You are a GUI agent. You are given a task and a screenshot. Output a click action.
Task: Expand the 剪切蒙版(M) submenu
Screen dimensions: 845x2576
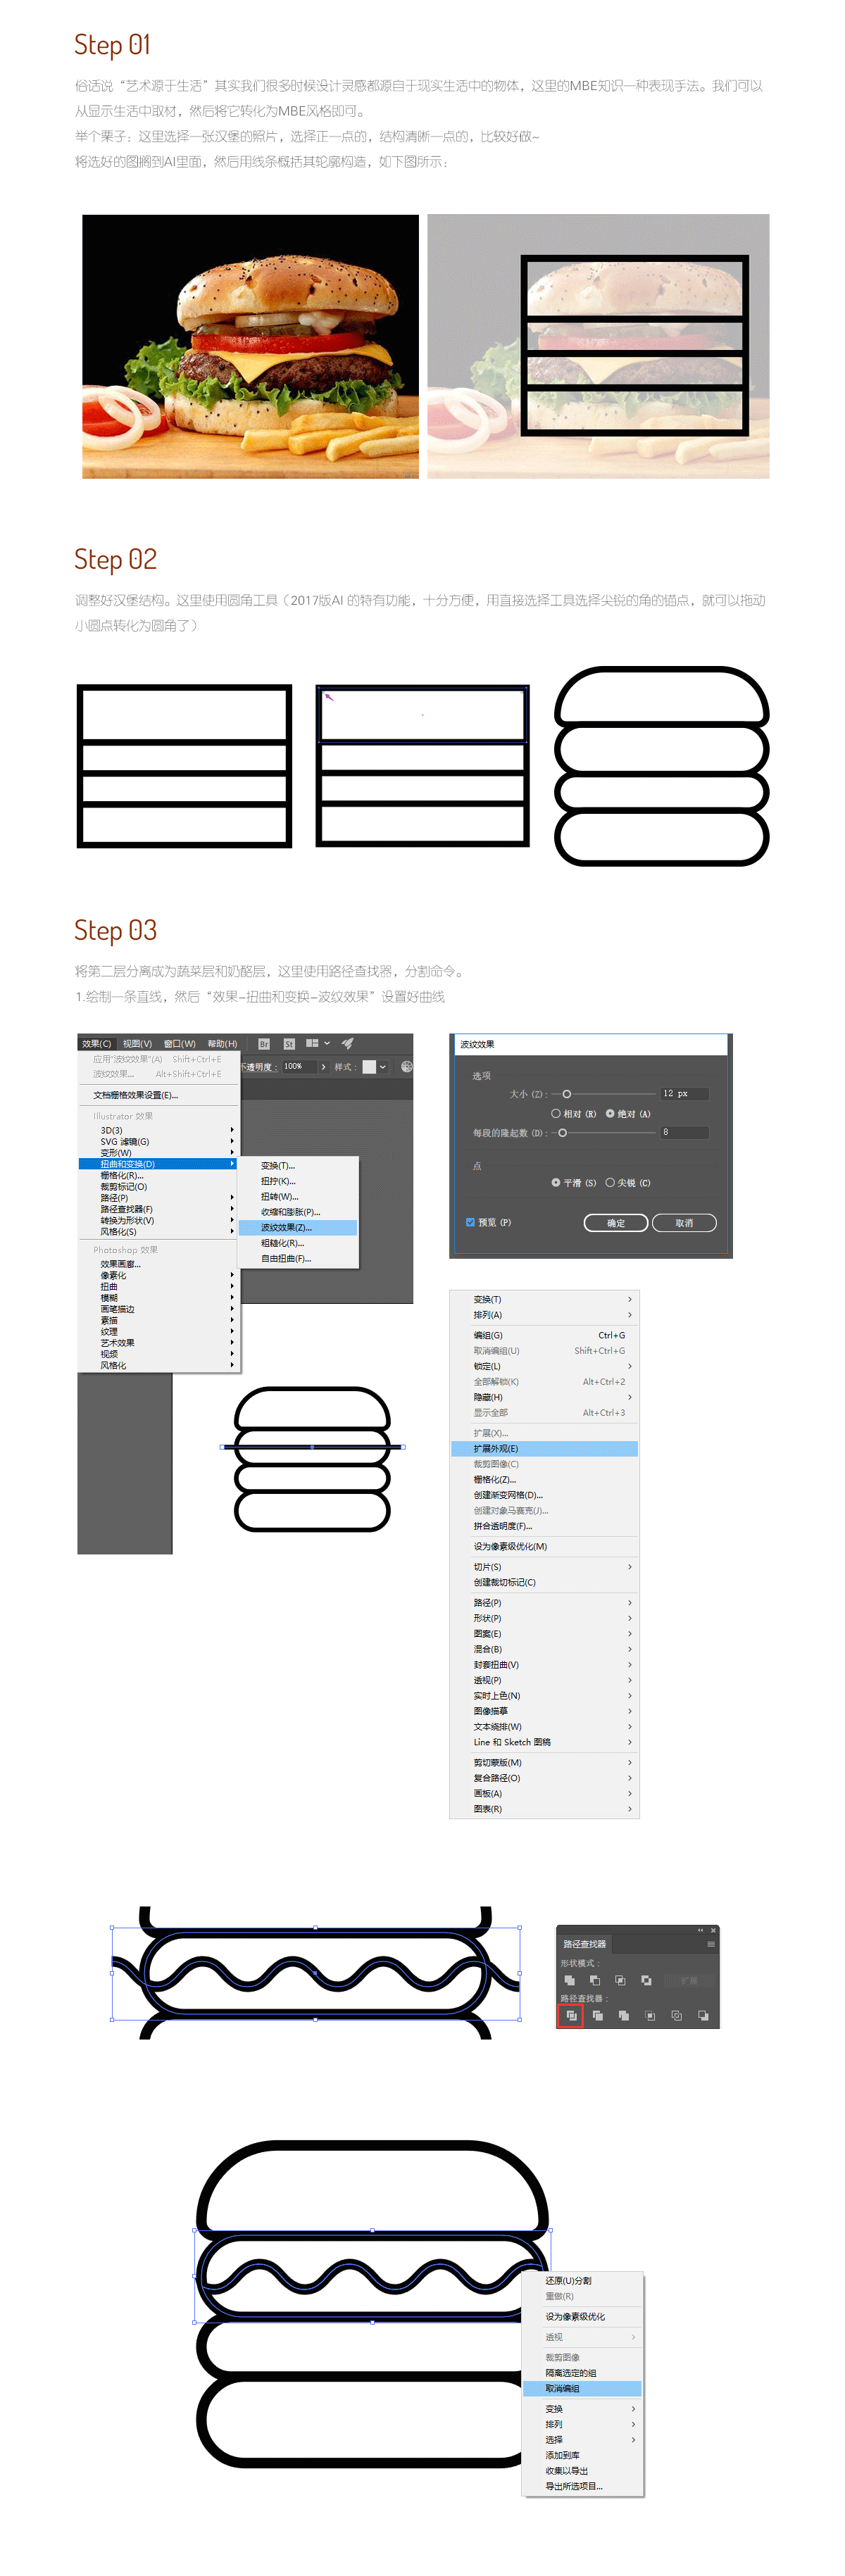coord(544,1762)
